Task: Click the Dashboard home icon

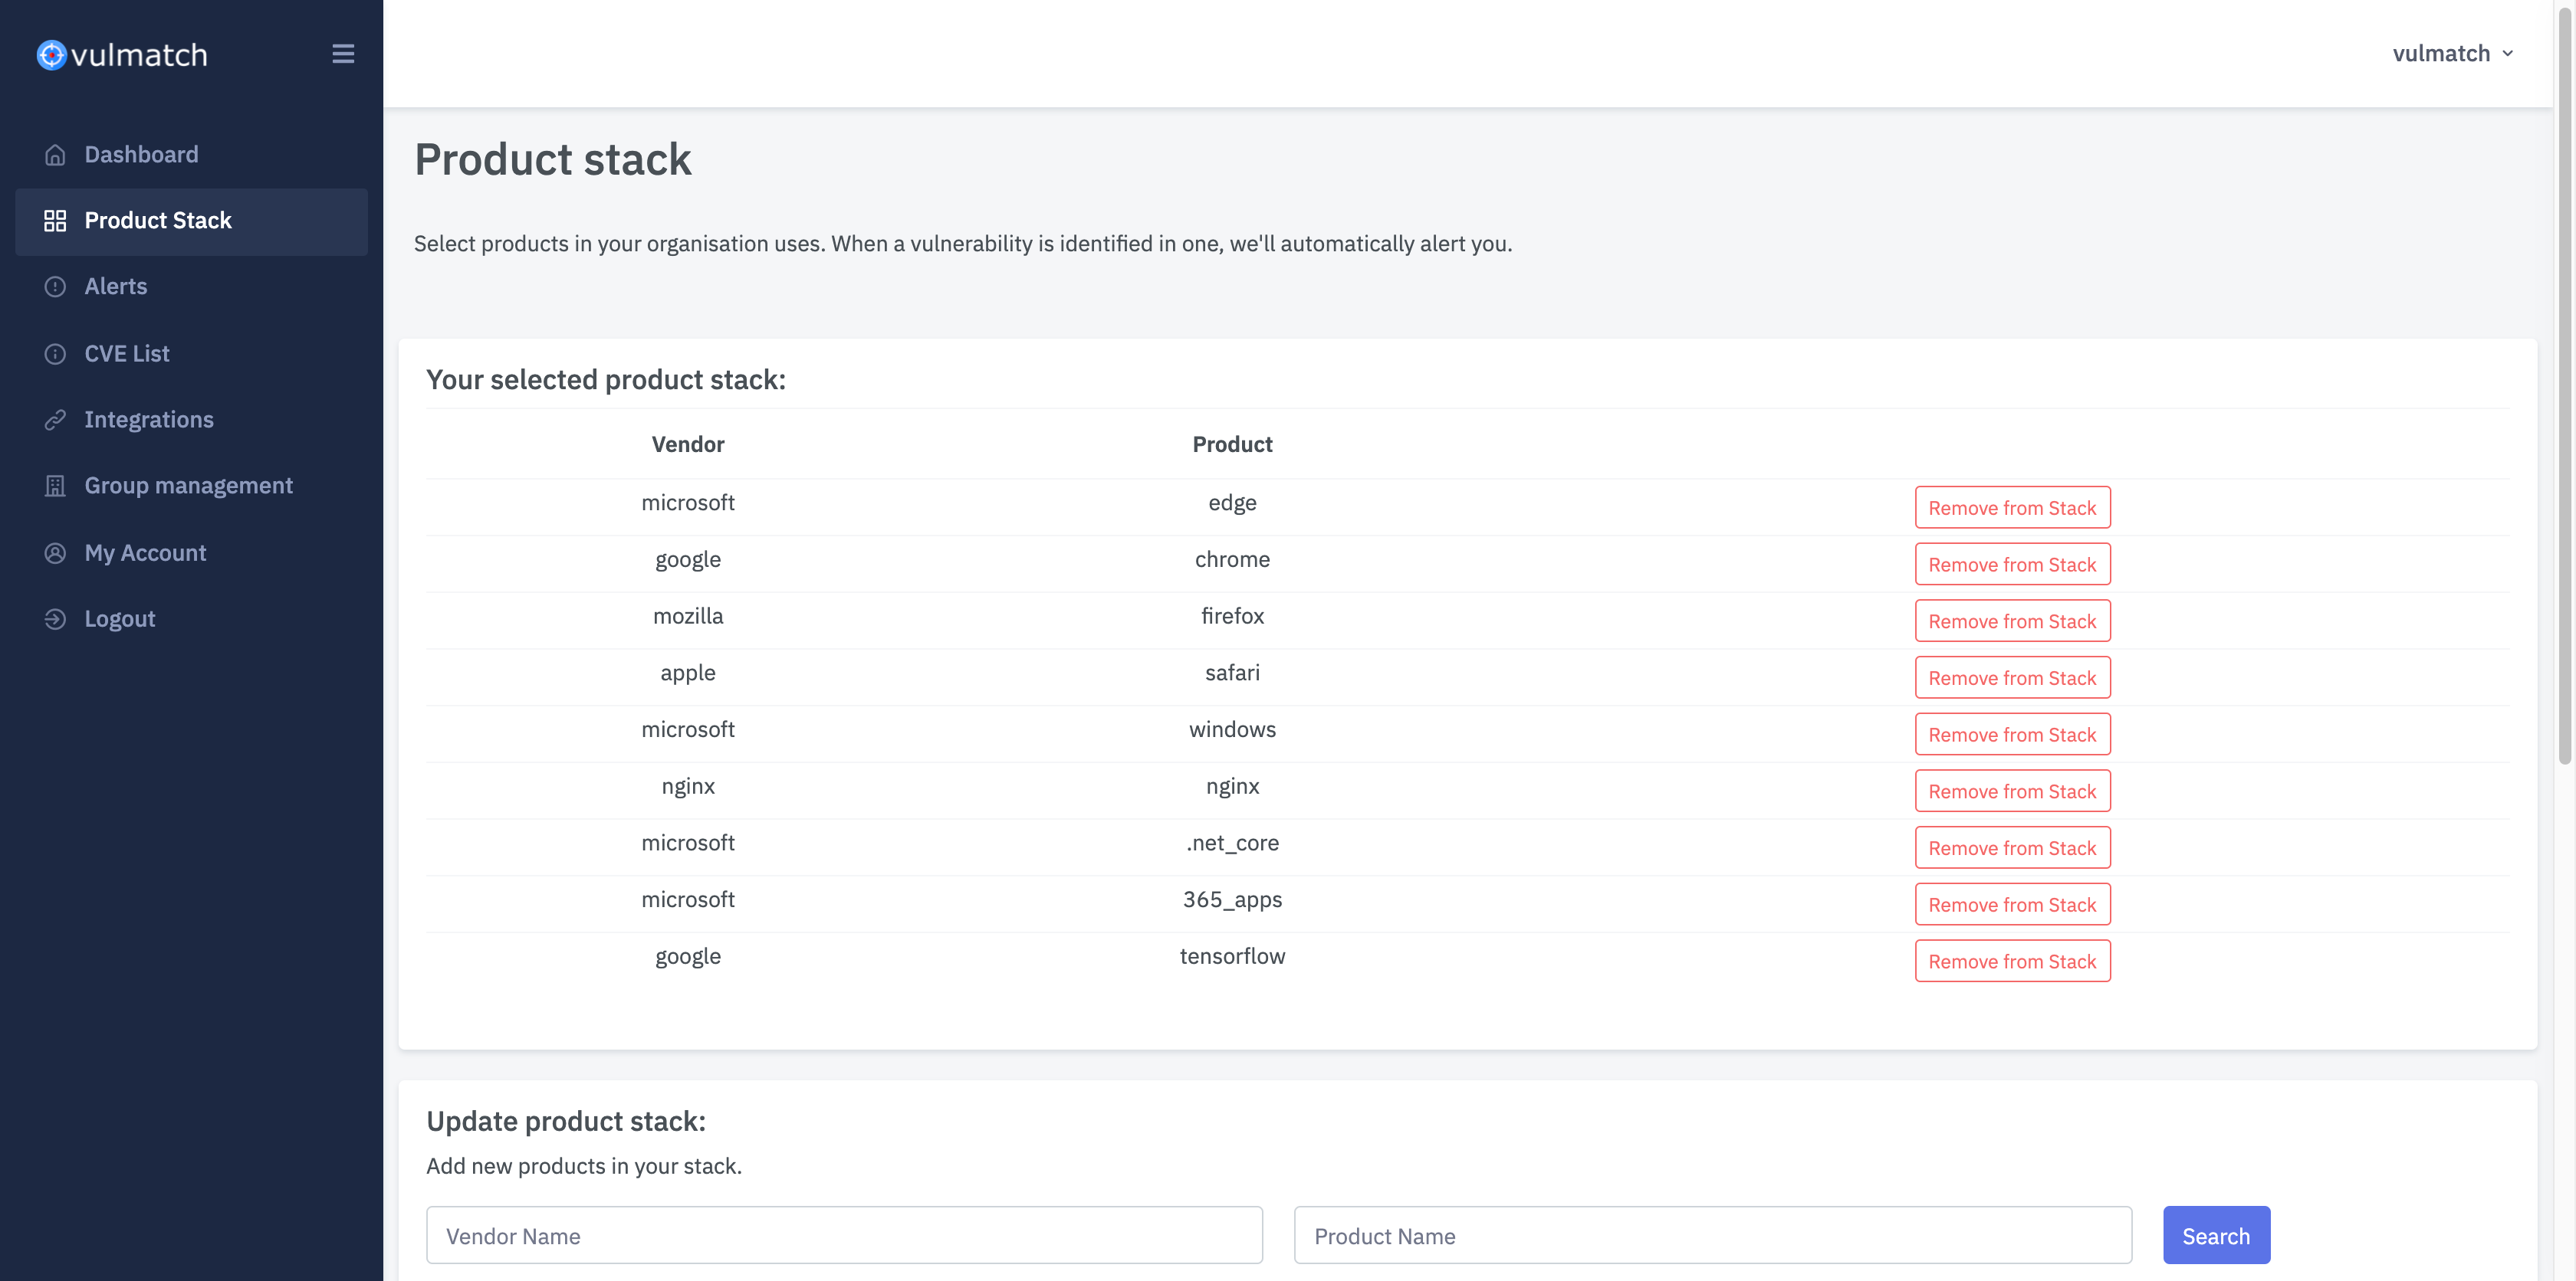Action: point(55,155)
